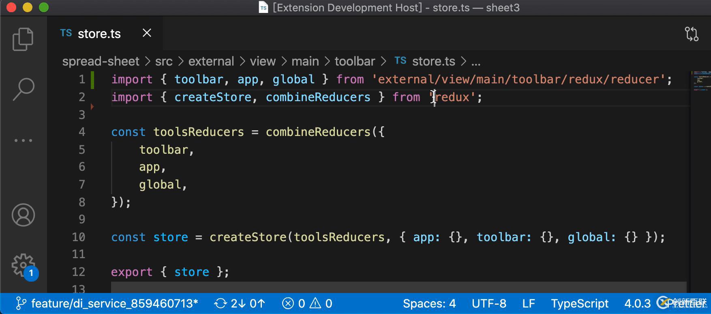Image resolution: width=711 pixels, height=314 pixels.
Task: Click the minimap code preview
Action: pyautogui.click(x=701, y=81)
